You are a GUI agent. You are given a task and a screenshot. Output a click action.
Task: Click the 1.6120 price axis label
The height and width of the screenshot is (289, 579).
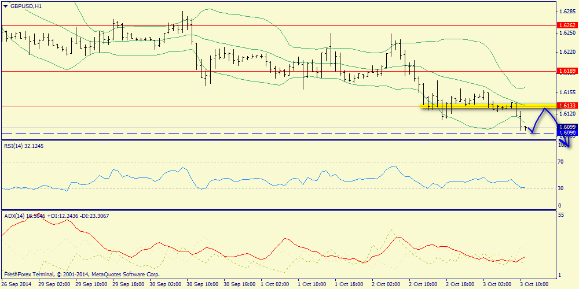point(566,114)
